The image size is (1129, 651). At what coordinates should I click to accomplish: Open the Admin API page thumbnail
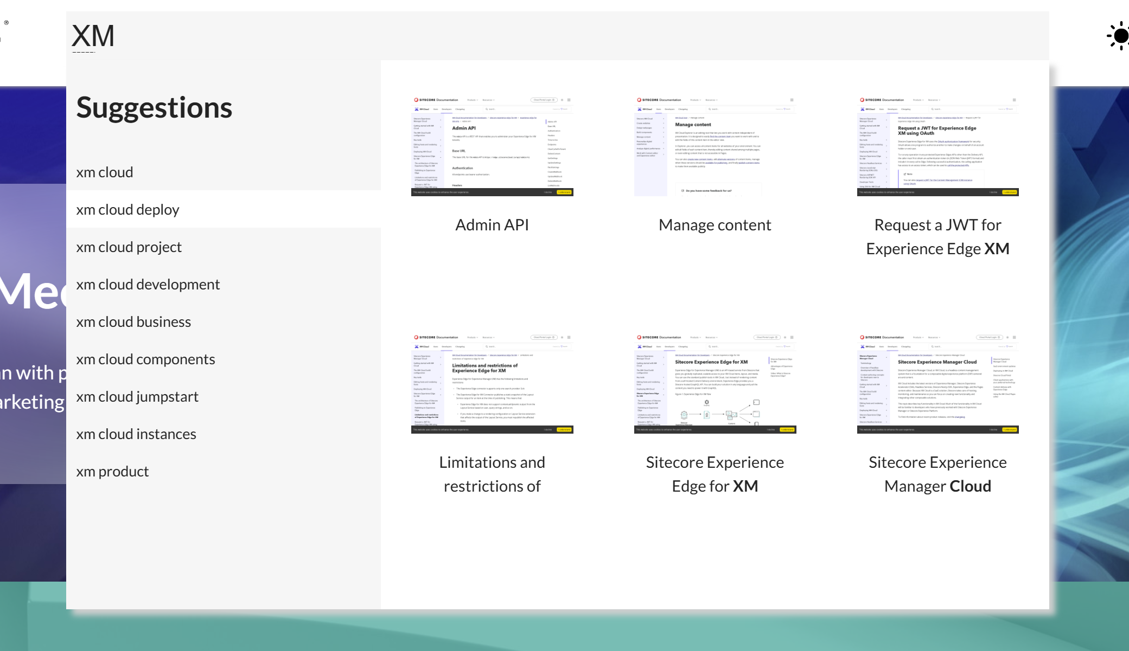492,146
